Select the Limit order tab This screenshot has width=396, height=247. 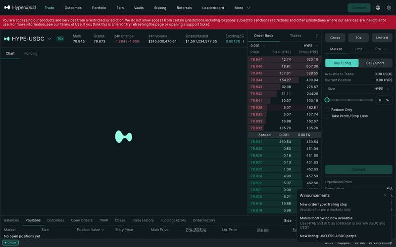click(x=358, y=49)
